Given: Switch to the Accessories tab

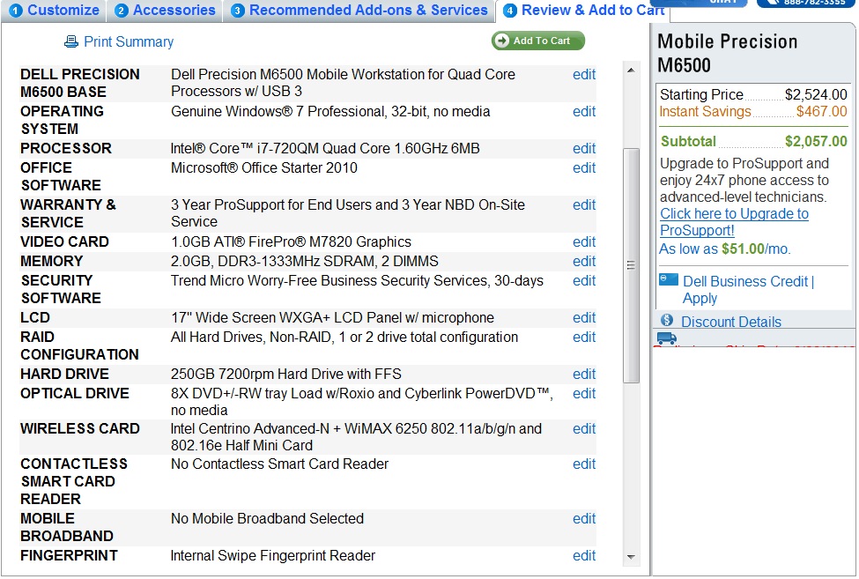Looking at the screenshot, I should point(165,11).
